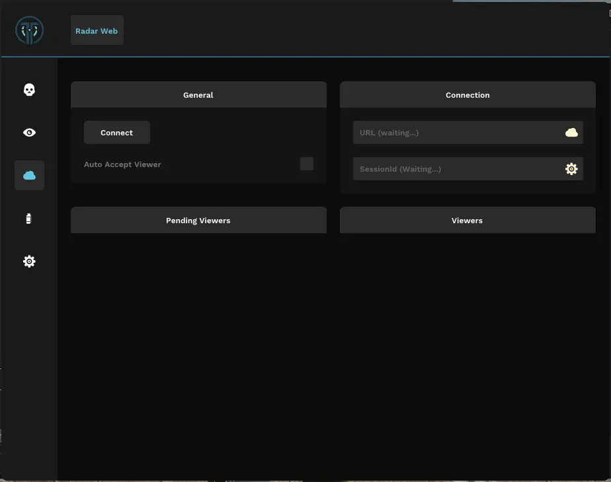Open the eye icon visuals section
This screenshot has height=482, width=611.
point(29,133)
